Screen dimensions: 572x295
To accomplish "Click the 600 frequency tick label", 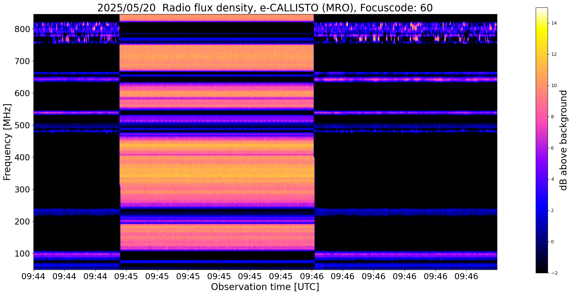I will (22, 93).
